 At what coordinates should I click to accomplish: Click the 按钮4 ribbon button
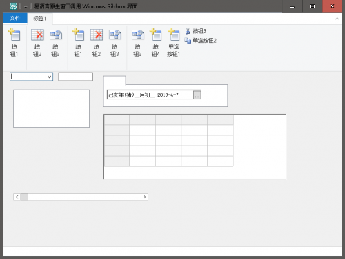(156, 43)
